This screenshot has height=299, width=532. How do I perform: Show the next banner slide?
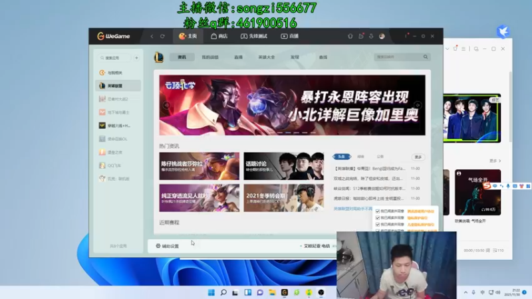(x=418, y=105)
